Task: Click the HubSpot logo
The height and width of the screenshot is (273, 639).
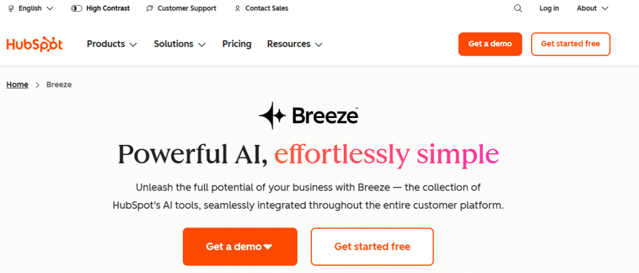Action: 34,44
